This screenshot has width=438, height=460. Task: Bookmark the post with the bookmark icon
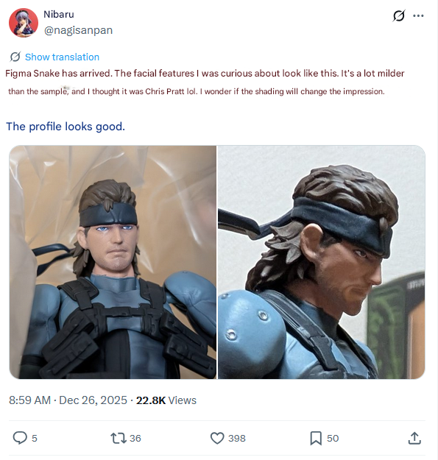(316, 439)
